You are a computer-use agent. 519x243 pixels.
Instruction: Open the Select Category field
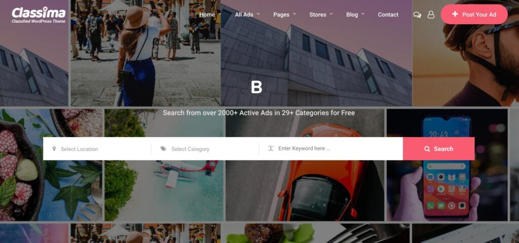coord(205,149)
